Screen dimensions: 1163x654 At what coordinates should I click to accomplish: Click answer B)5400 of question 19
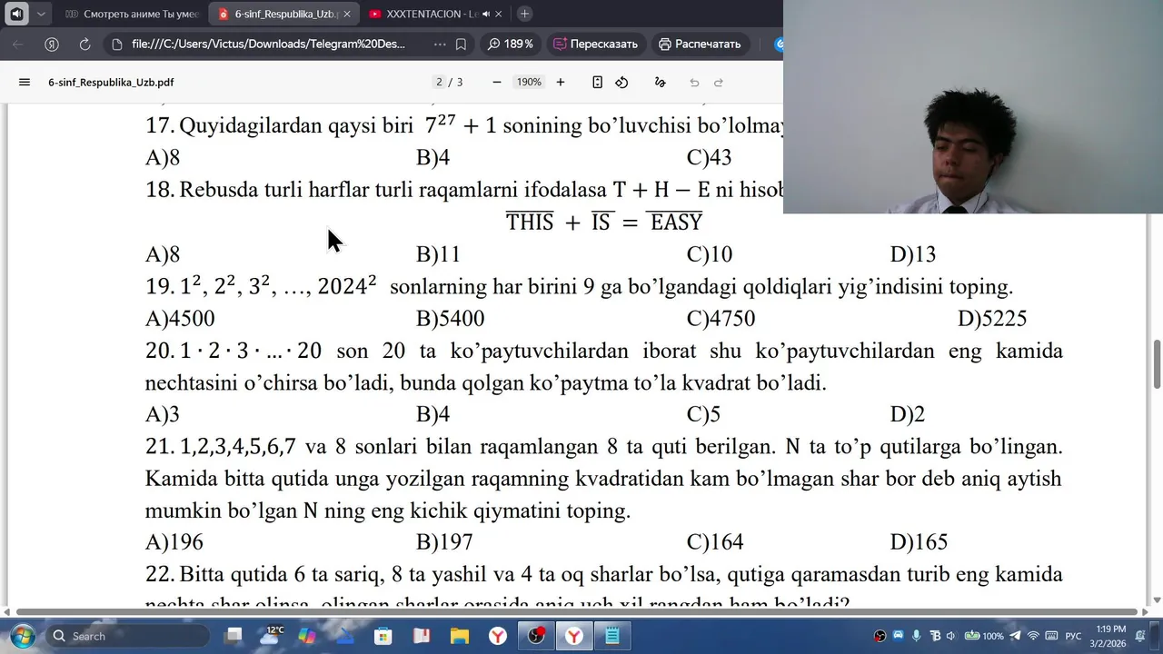pos(451,319)
